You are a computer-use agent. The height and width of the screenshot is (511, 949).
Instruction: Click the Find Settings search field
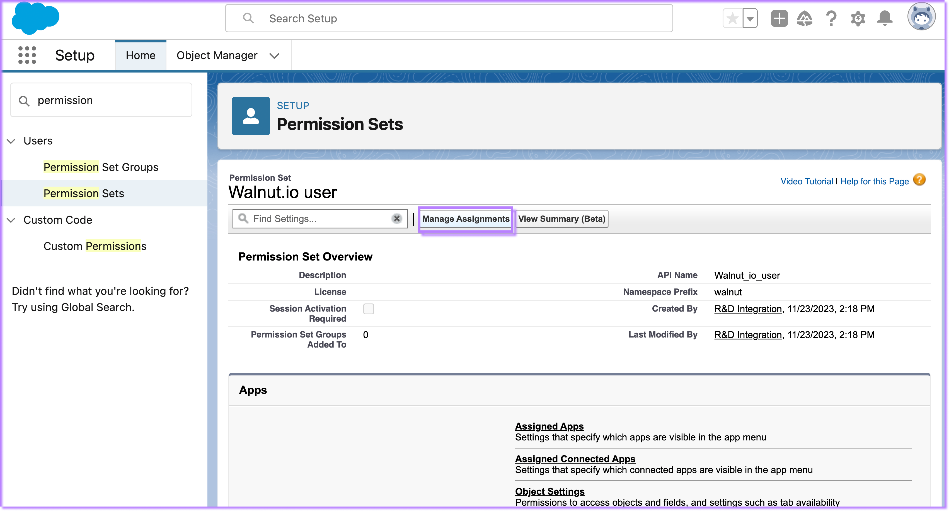[x=320, y=219]
